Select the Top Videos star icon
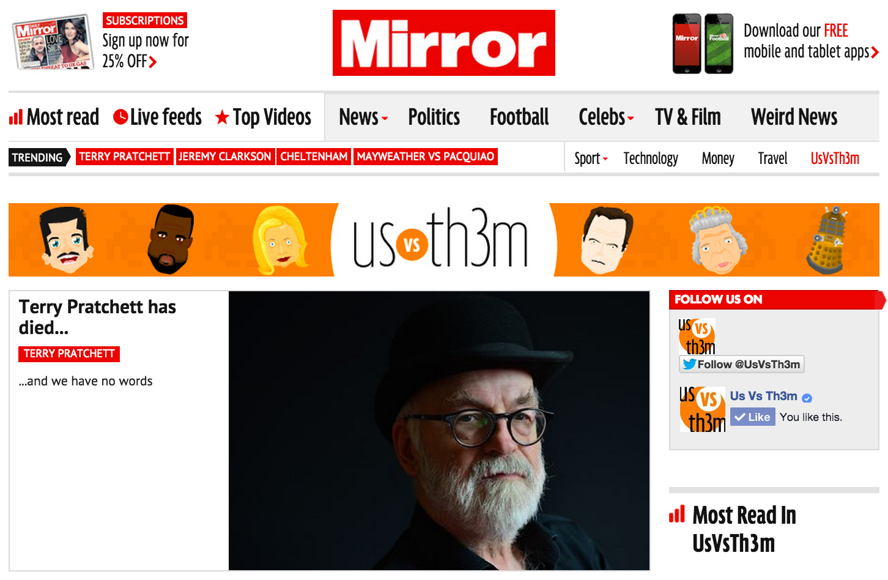This screenshot has width=888, height=580. (222, 117)
